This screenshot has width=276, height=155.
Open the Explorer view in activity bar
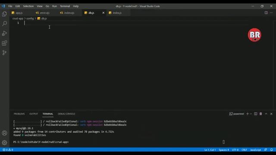(4, 14)
